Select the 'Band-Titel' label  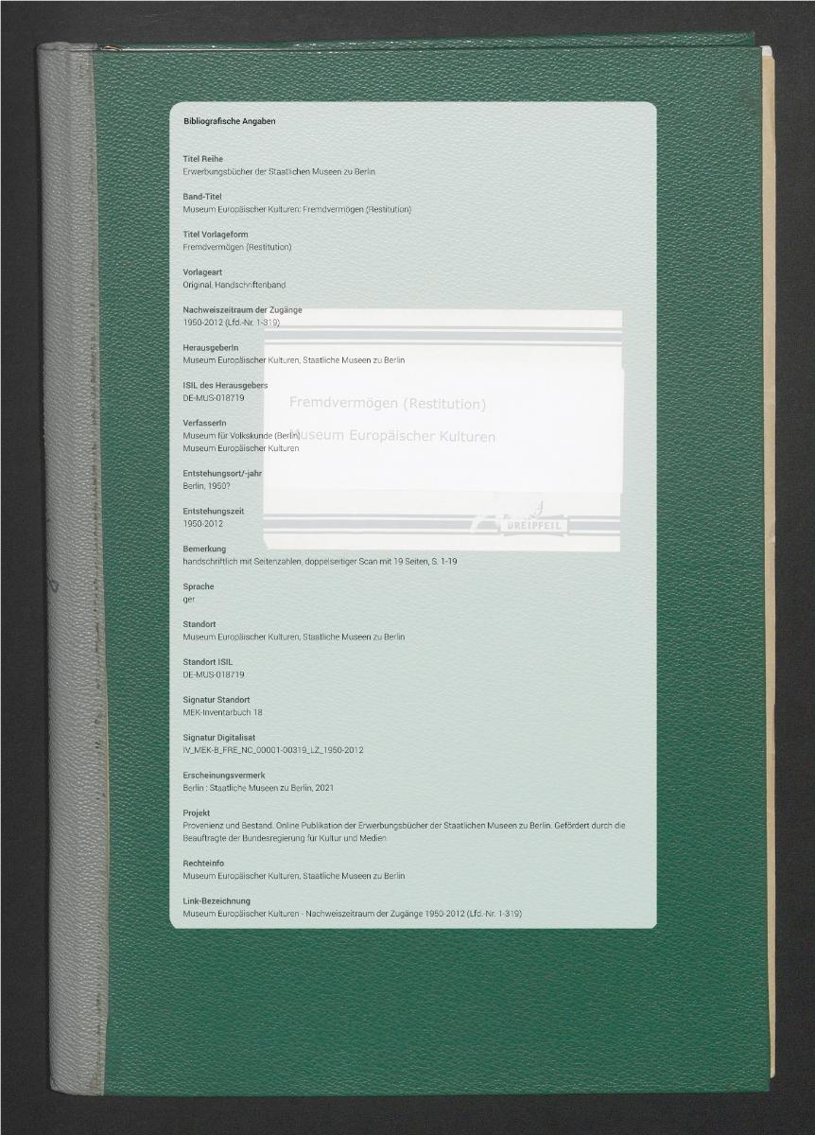click(x=201, y=197)
